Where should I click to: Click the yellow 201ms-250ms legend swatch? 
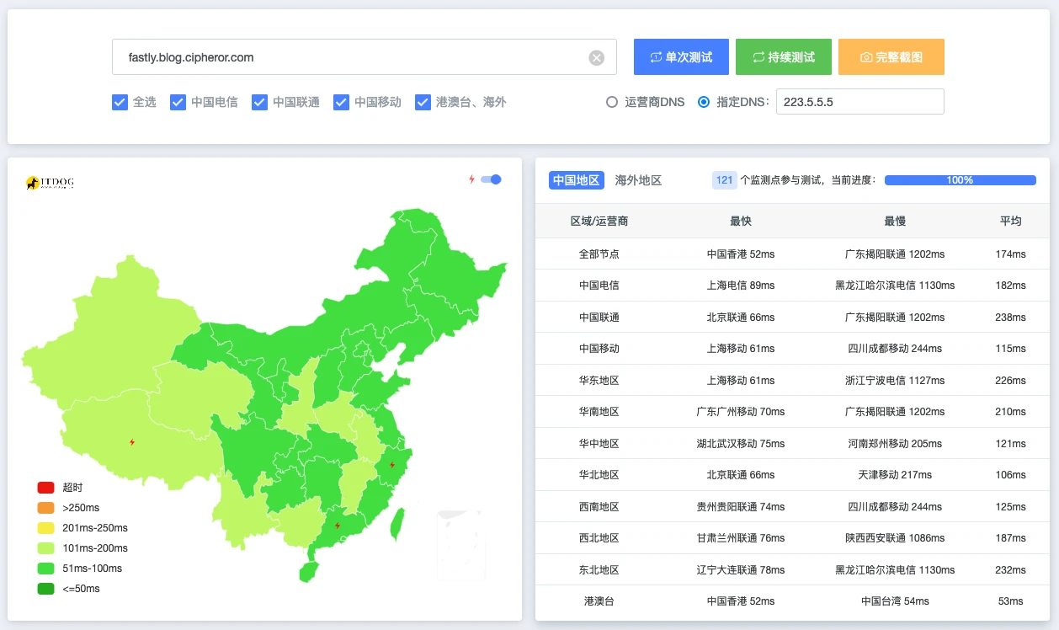45,528
